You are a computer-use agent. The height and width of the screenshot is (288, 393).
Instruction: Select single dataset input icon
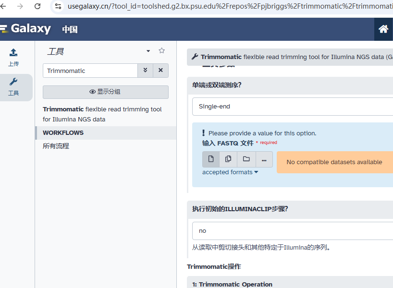click(211, 159)
